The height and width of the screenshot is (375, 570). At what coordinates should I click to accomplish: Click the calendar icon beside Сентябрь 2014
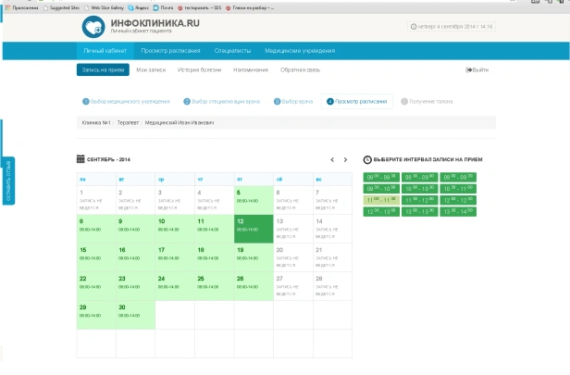click(81, 159)
